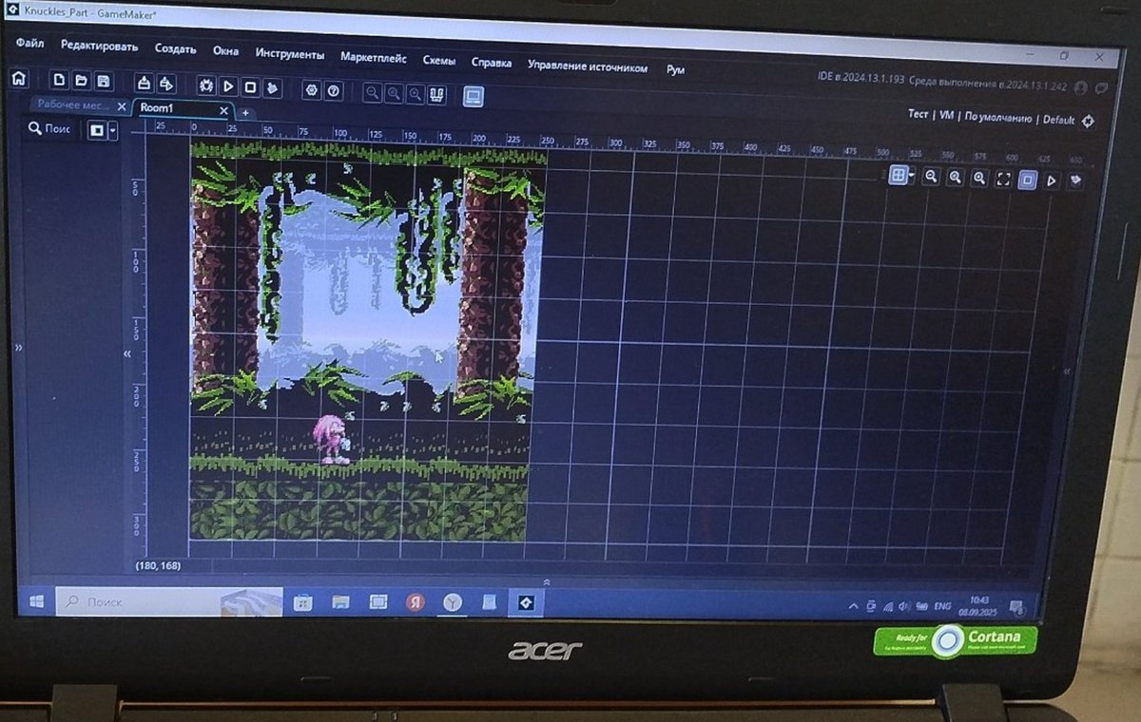This screenshot has width=1141, height=722.
Task: Click the ENG language indicator
Action: click(942, 605)
